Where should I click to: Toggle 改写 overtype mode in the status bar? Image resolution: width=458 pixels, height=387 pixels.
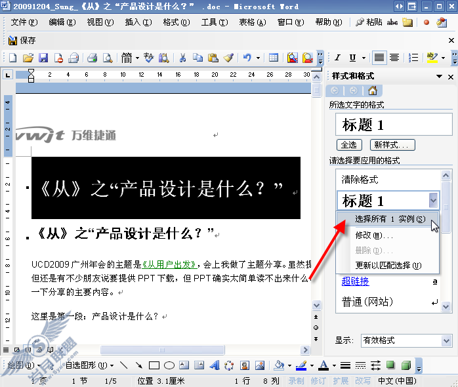(x=363, y=381)
